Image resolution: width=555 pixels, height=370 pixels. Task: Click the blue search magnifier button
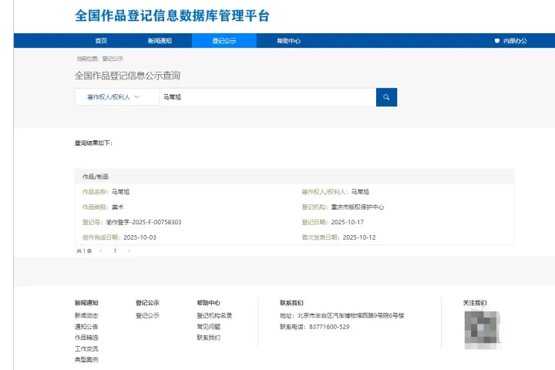(x=386, y=97)
